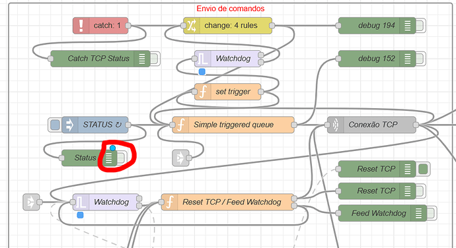
Task: Toggle Feed Watchdog debug output button
Action: 432,213
